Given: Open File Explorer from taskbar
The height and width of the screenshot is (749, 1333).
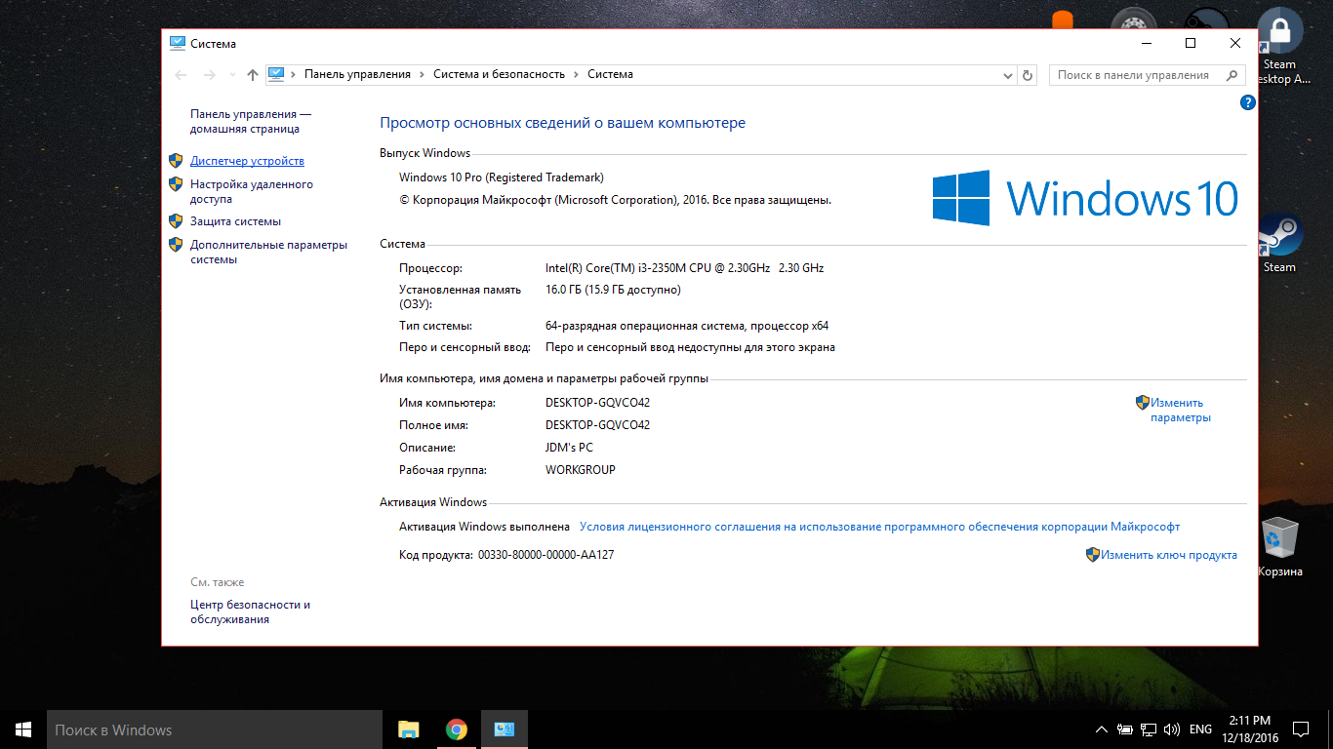Looking at the screenshot, I should click(408, 729).
